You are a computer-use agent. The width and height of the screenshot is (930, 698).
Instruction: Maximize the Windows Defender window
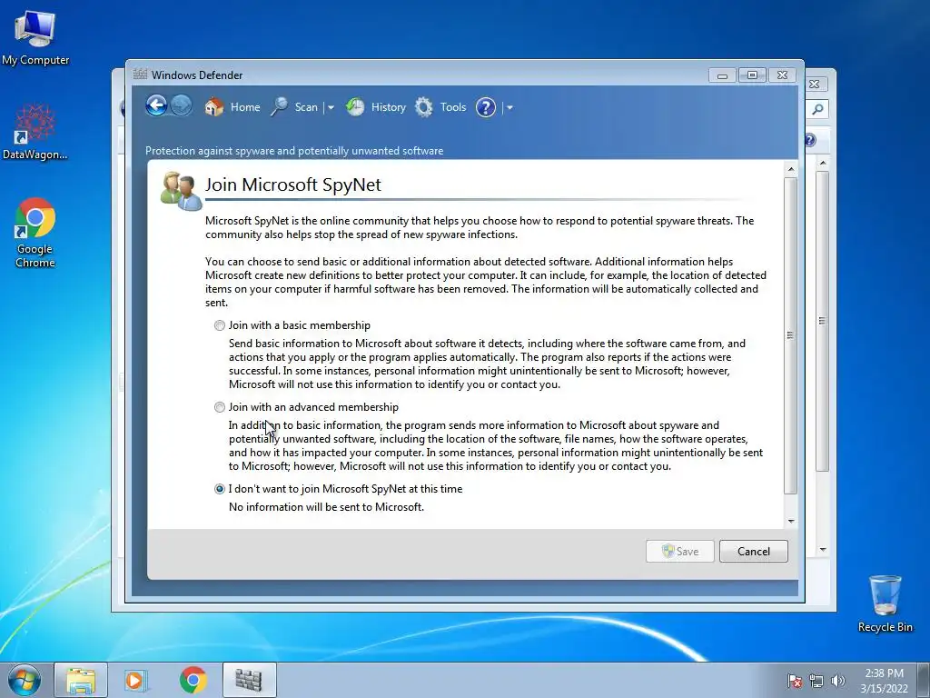[x=752, y=75]
